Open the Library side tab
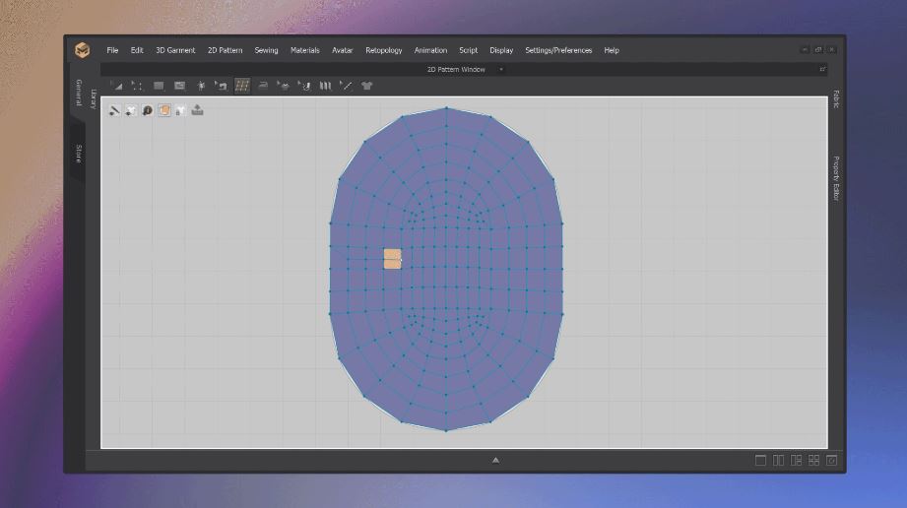 click(94, 99)
